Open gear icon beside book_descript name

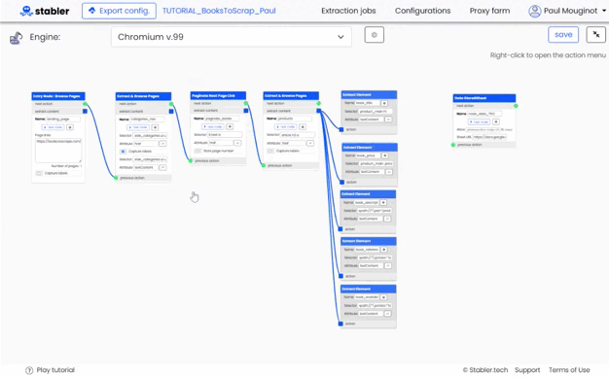(383, 202)
